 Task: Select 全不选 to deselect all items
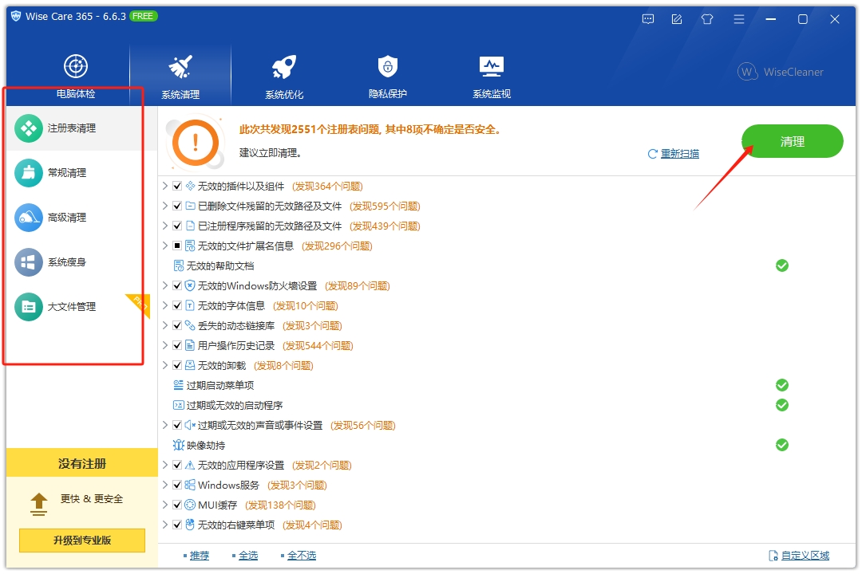click(299, 555)
